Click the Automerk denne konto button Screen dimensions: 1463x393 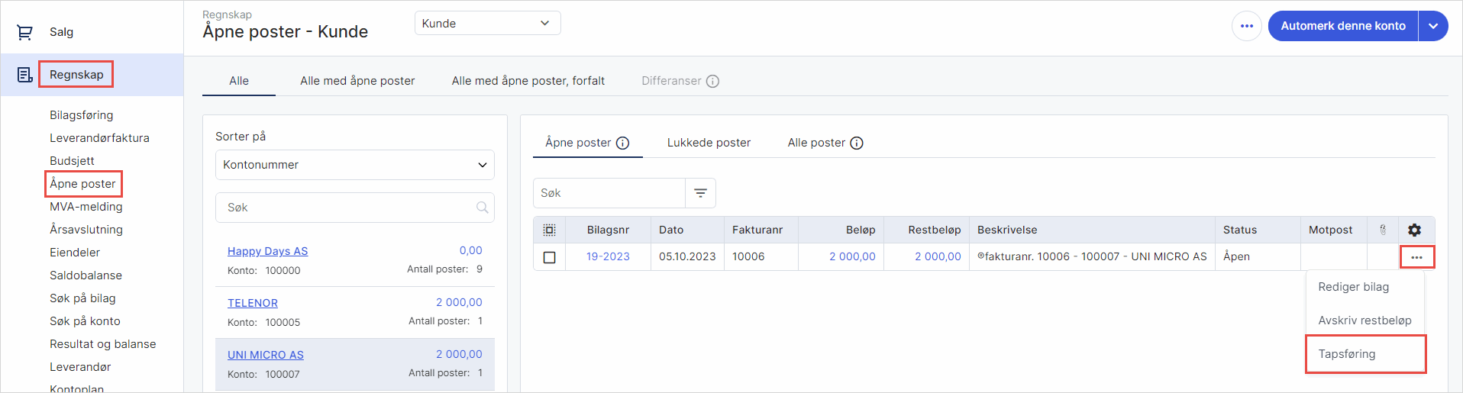click(1342, 26)
